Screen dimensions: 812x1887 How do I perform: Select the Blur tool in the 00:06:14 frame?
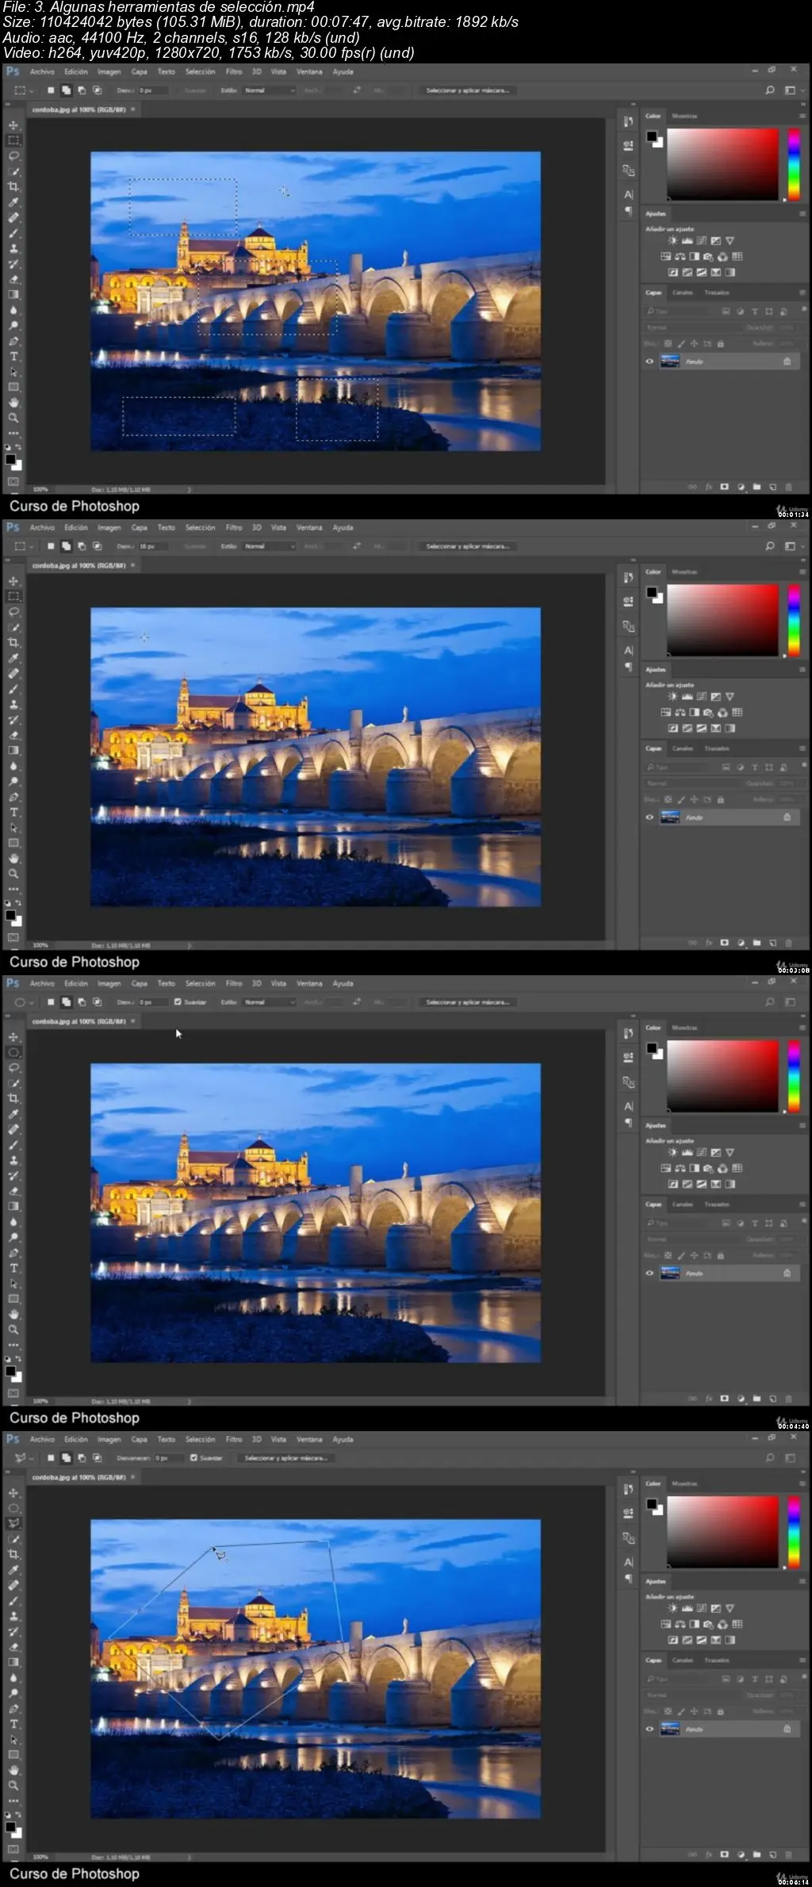pos(13,1678)
